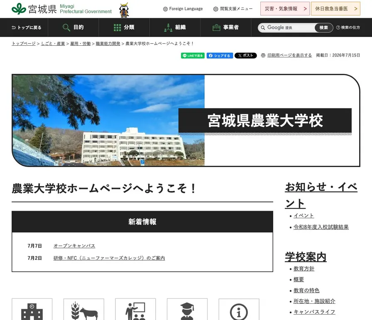Go to トップページ breadcrumb link
Screen dimensions: 372x320
pyautogui.click(x=24, y=44)
